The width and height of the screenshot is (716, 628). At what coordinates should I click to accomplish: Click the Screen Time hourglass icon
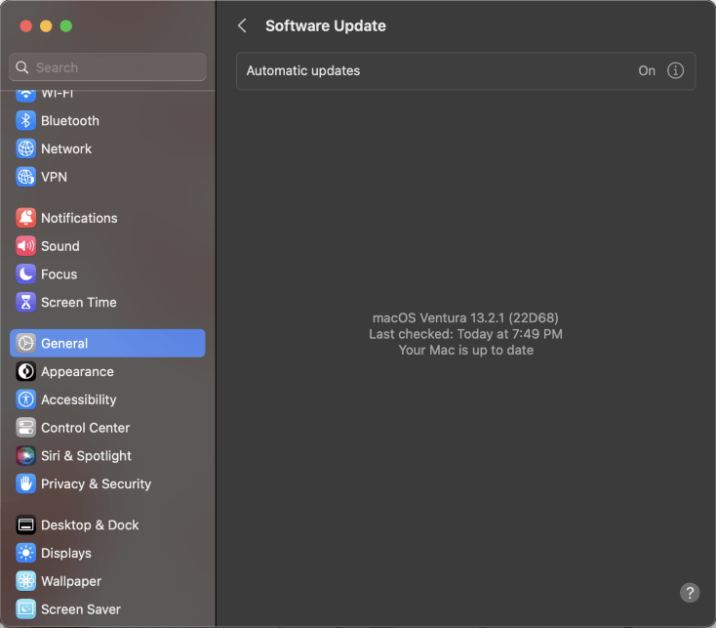pyautogui.click(x=25, y=302)
